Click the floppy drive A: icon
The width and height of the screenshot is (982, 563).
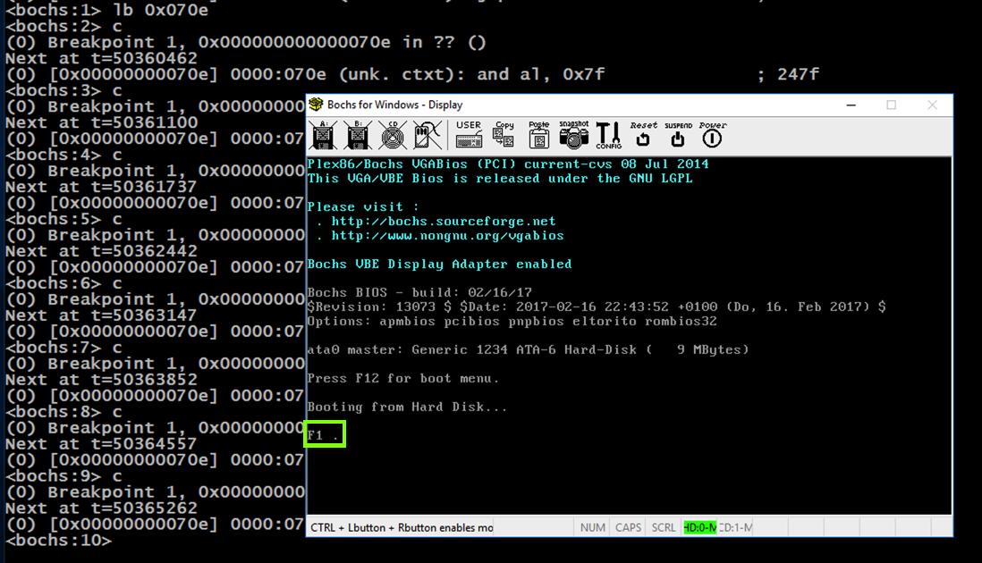coord(324,135)
